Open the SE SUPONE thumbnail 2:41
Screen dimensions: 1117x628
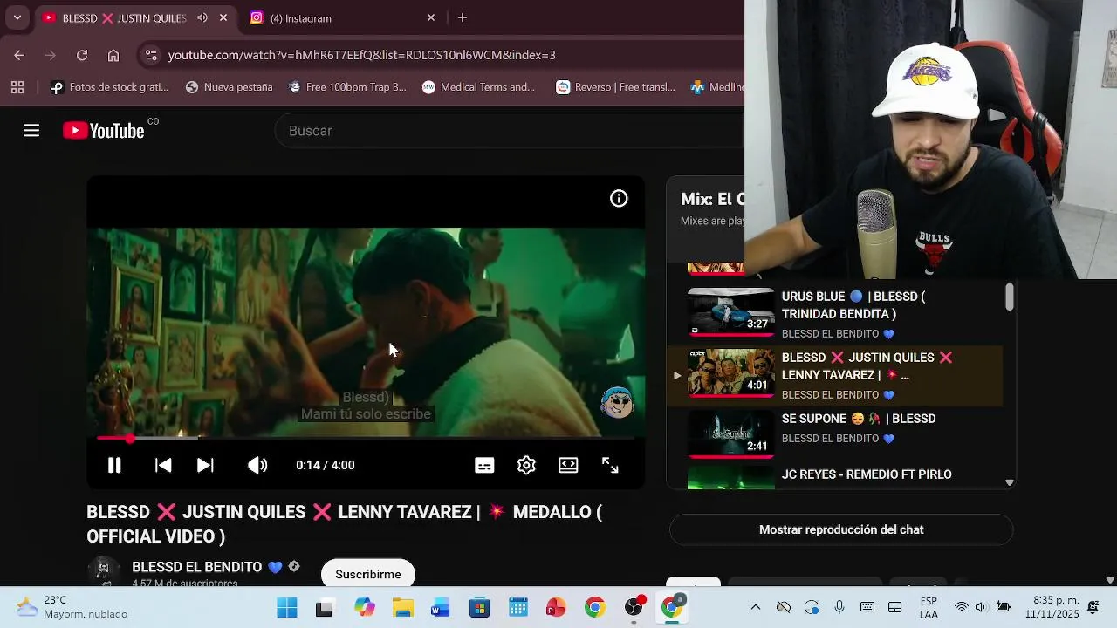(730, 434)
